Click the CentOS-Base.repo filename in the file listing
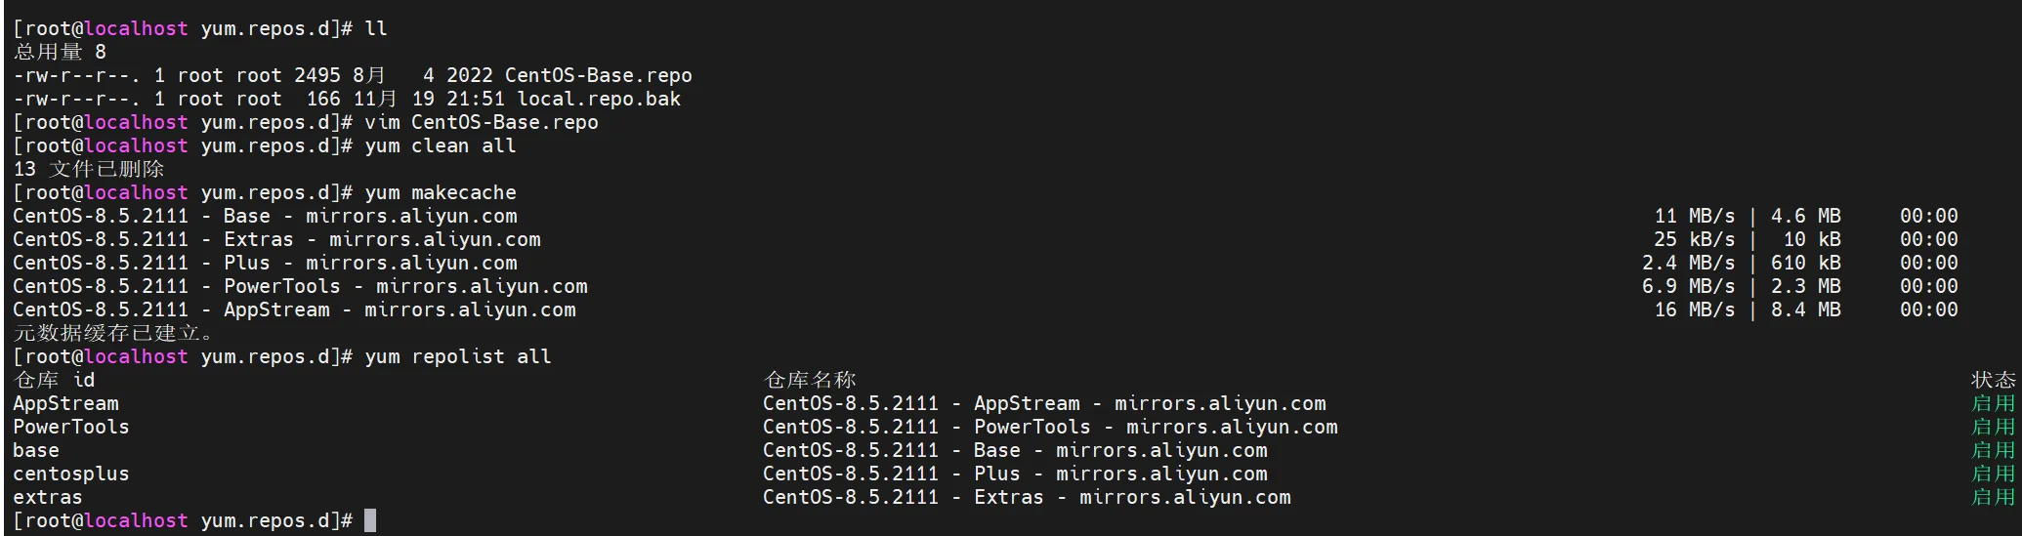The width and height of the screenshot is (2022, 536). click(x=598, y=75)
